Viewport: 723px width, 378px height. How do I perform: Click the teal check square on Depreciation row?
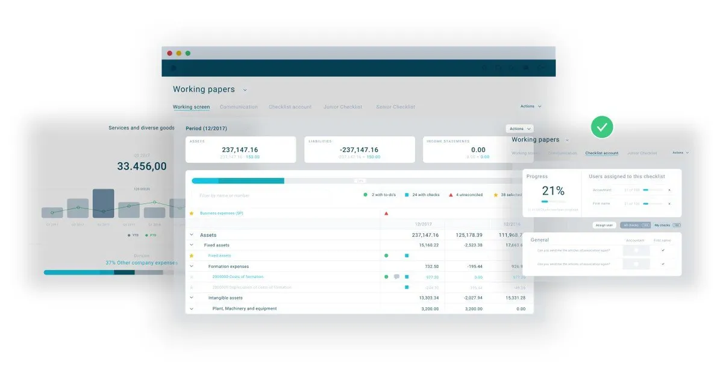click(407, 288)
